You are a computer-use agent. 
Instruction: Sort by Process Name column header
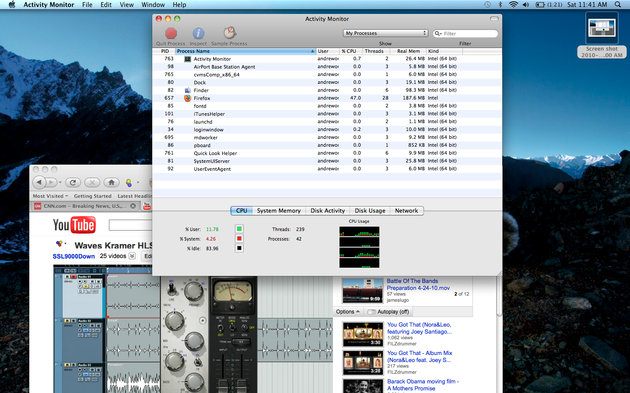point(245,51)
